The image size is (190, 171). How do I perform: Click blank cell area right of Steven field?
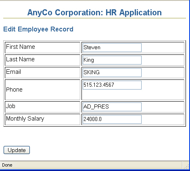(x=163, y=48)
